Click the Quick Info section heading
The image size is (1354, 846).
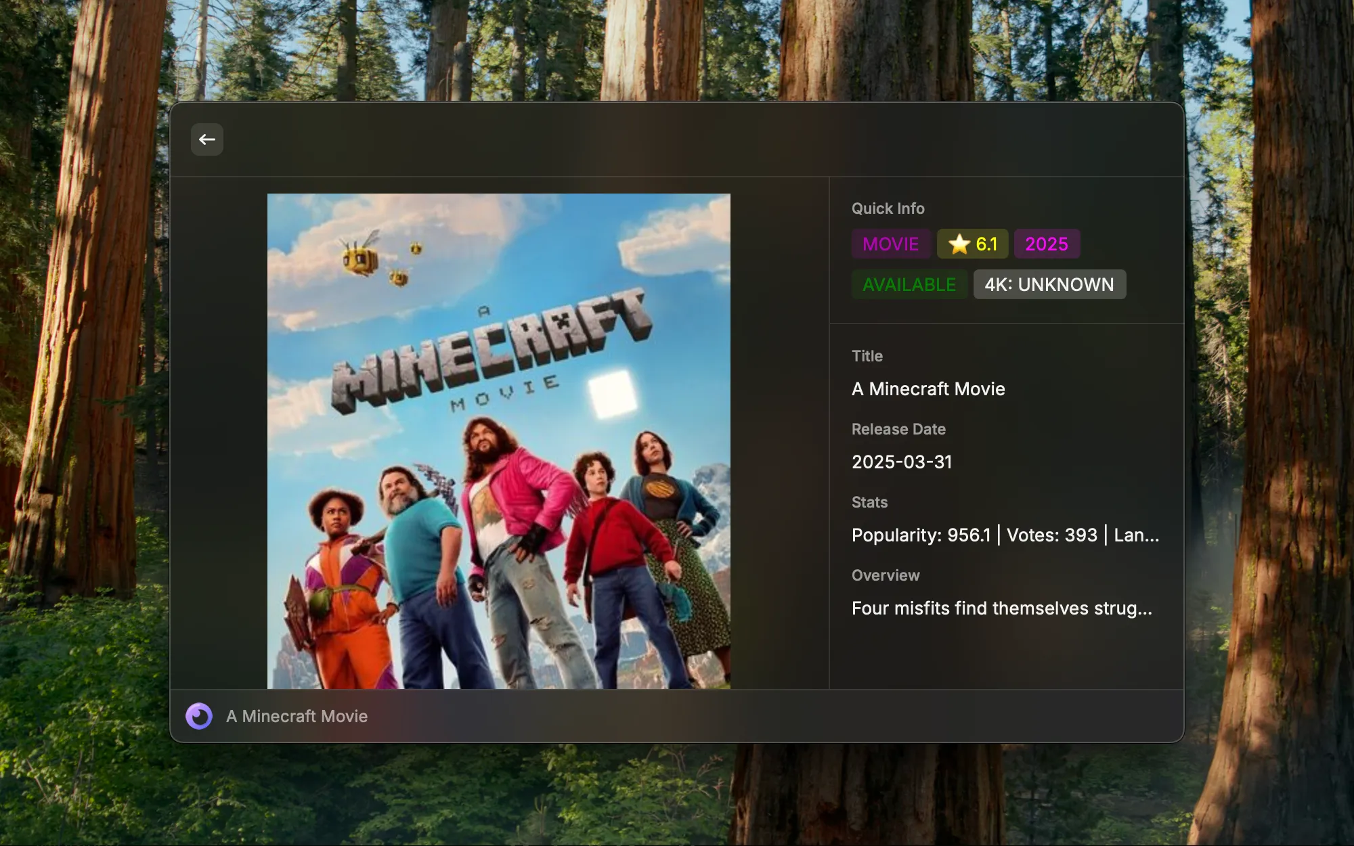tap(888, 208)
